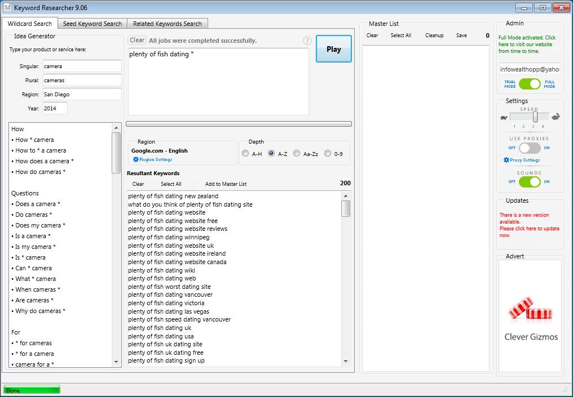Adjust the Speed slider handle
This screenshot has height=397, width=573.
click(535, 117)
